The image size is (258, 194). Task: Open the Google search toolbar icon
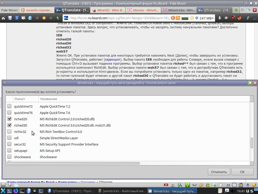(17, 18)
